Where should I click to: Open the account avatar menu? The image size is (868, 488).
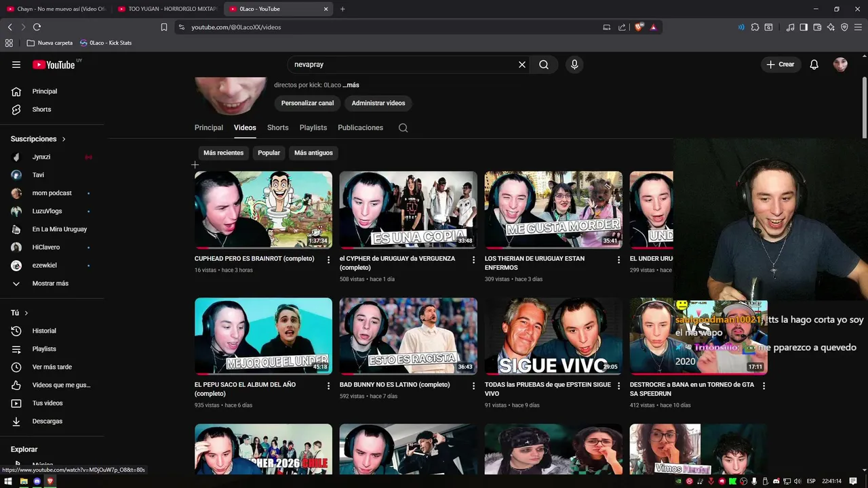840,64
